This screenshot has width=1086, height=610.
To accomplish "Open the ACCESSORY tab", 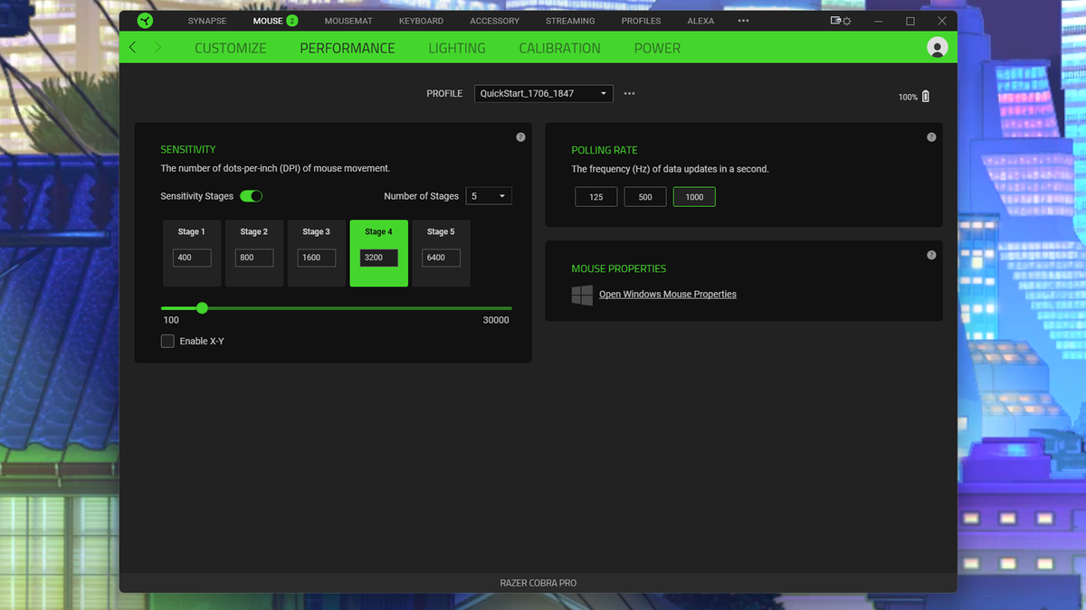I will pos(494,21).
